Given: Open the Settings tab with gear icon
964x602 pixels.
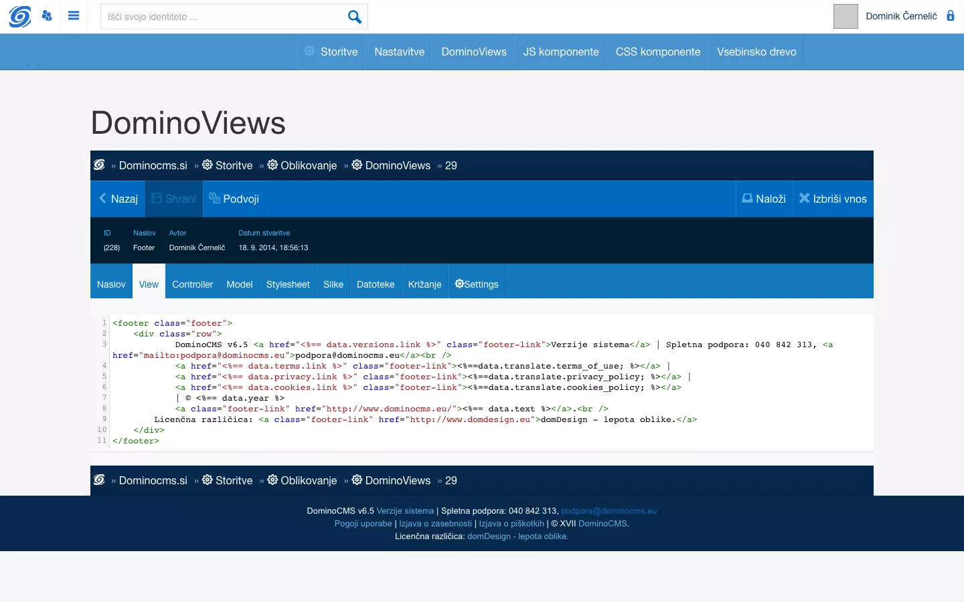Looking at the screenshot, I should pos(477,284).
